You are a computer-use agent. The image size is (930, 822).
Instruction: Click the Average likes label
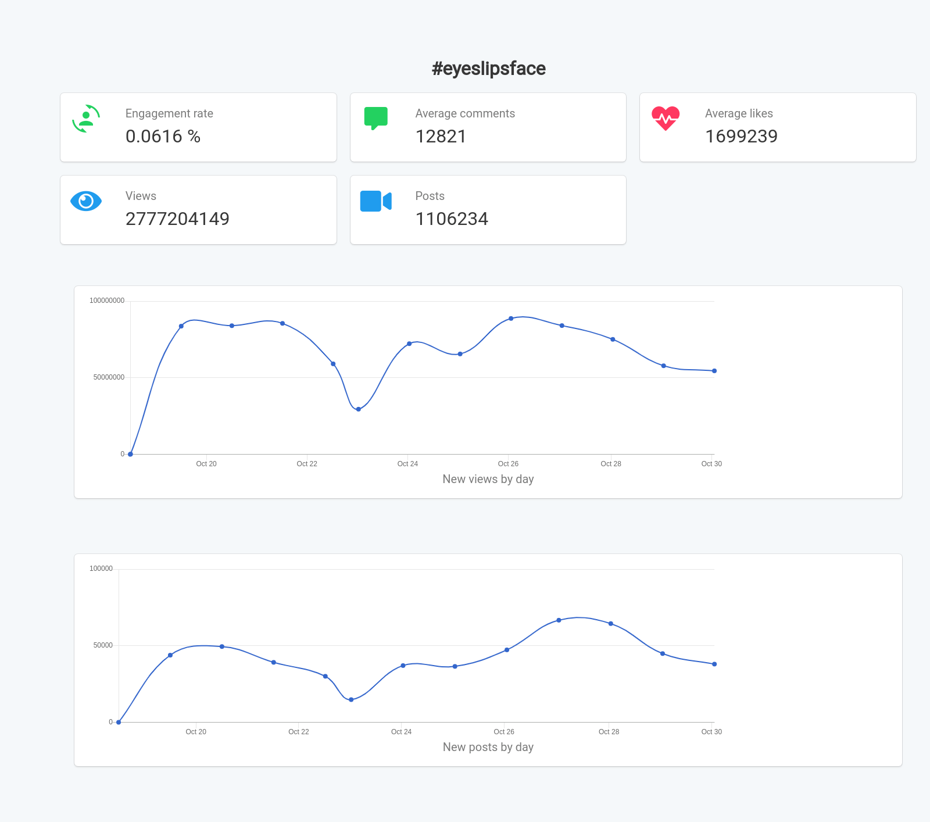pos(739,113)
